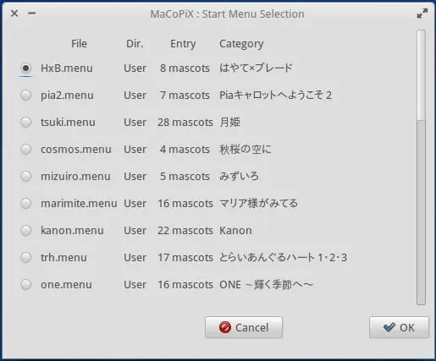The width and height of the screenshot is (436, 361).
Task: Click the はやて×ブレード category text
Action: tap(256, 68)
